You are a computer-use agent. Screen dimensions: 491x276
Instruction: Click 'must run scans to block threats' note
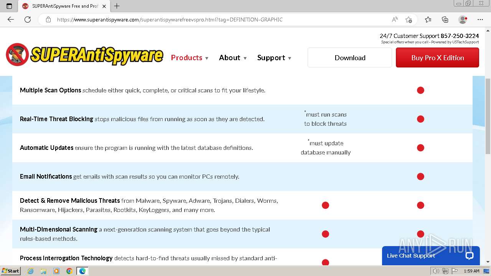325,119
